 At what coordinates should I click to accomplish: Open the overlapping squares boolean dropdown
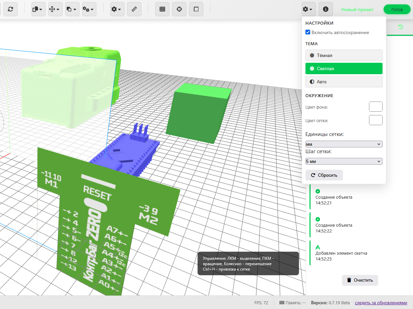(72, 9)
